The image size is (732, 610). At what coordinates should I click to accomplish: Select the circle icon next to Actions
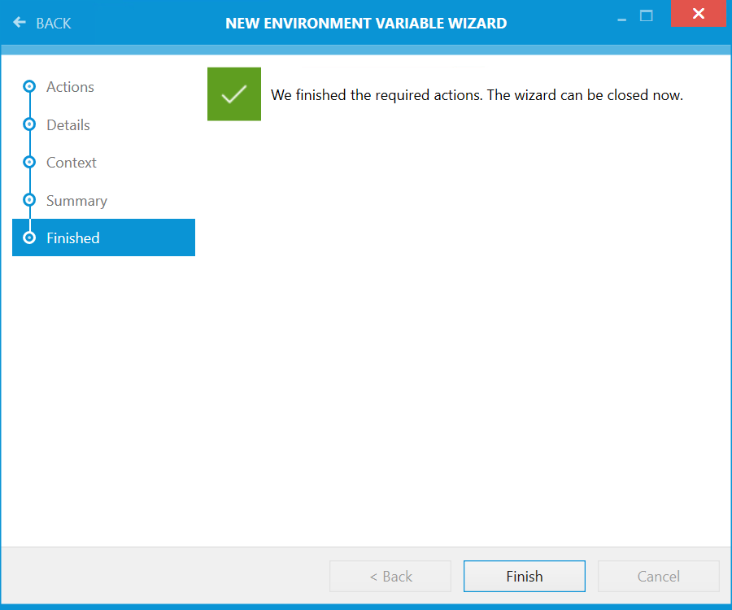click(x=29, y=86)
